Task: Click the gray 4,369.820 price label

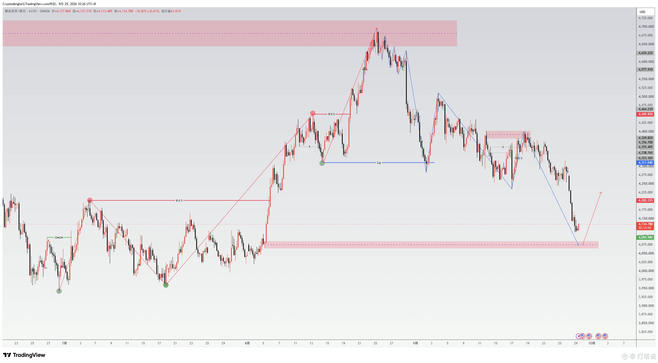Action: coord(645,138)
